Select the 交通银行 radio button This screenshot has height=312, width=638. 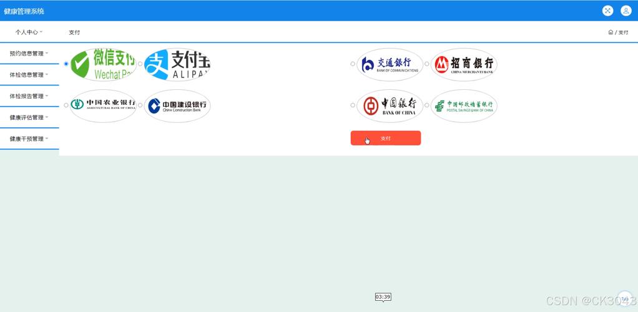click(353, 64)
